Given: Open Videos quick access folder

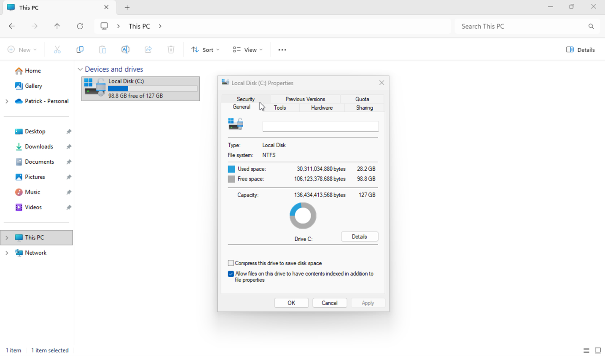Looking at the screenshot, I should [x=33, y=208].
